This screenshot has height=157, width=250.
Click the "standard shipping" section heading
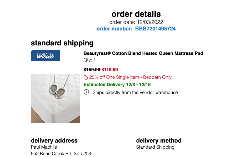(62, 43)
